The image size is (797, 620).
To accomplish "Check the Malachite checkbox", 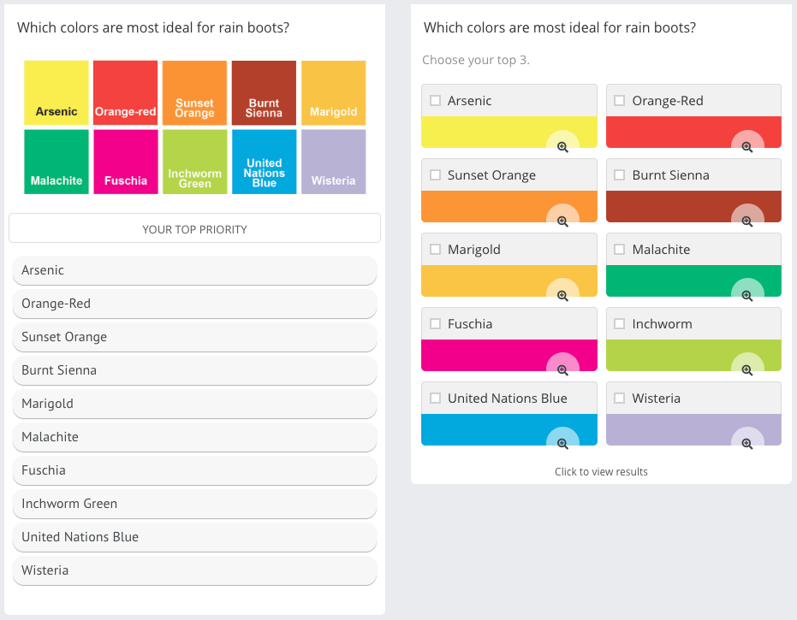I will [x=620, y=250].
